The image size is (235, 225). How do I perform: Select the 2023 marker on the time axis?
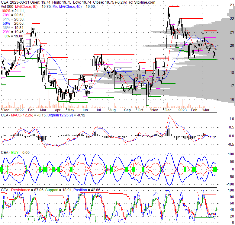pos(182,110)
